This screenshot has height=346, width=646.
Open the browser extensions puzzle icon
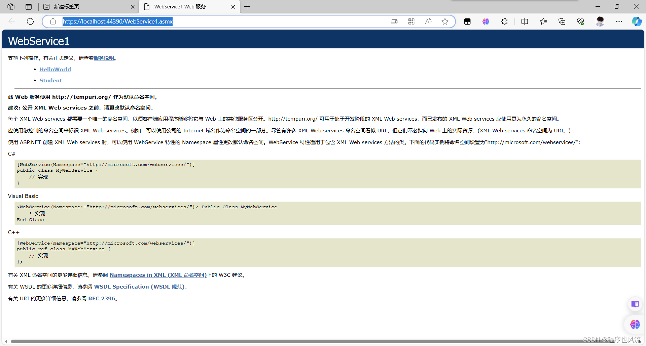tap(504, 21)
